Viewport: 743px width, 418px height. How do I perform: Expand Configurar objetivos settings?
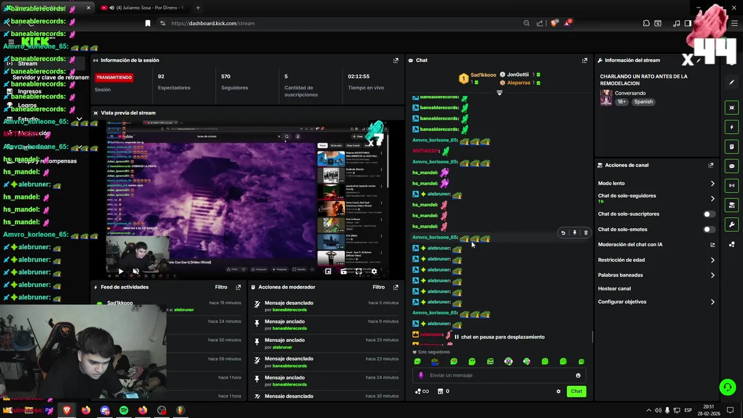712,302
